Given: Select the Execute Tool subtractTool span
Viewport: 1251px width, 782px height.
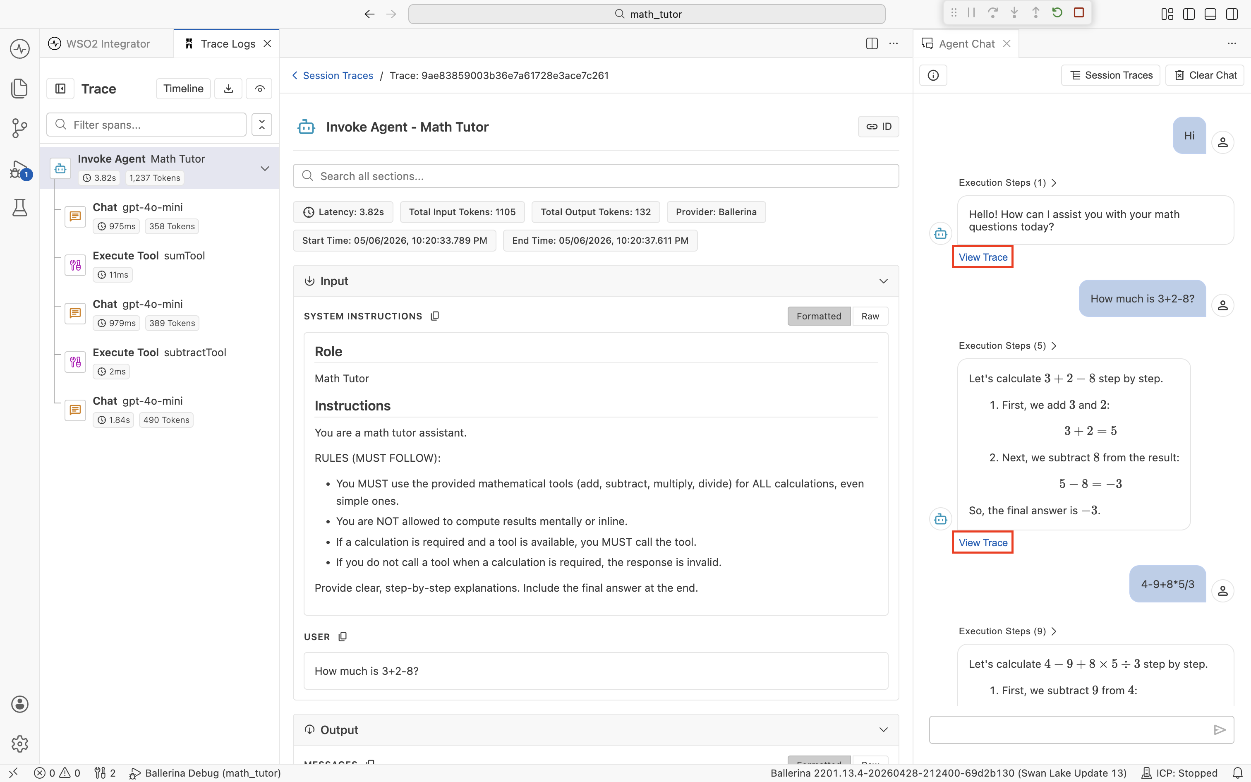Looking at the screenshot, I should tap(165, 362).
